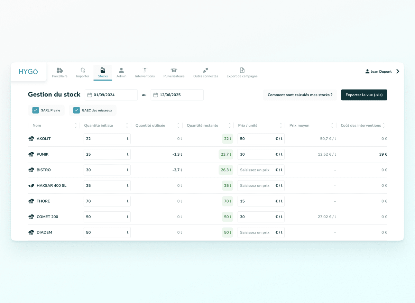Open the start date calendar picker 01/09/2024
The width and height of the screenshot is (415, 303).
pyautogui.click(x=90, y=95)
